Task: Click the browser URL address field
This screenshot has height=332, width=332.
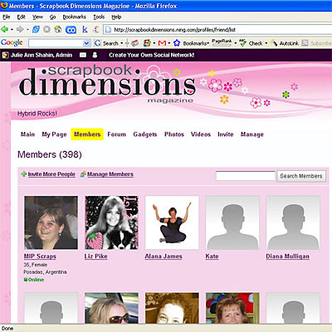Action: [217, 30]
